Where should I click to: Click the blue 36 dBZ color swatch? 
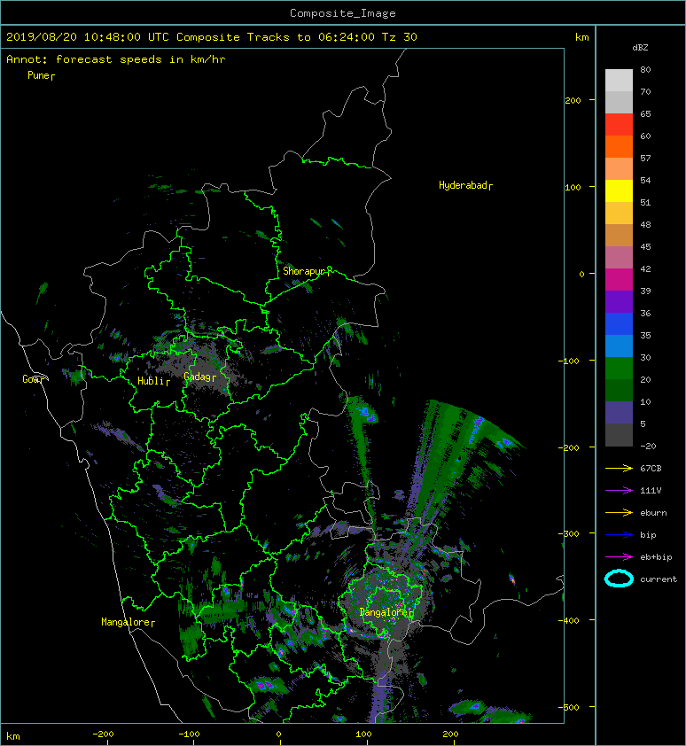click(x=619, y=324)
